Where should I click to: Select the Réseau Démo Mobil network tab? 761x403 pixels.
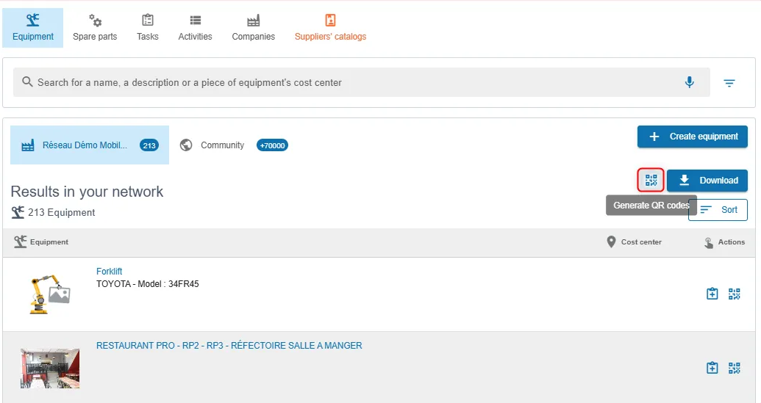pyautogui.click(x=90, y=145)
